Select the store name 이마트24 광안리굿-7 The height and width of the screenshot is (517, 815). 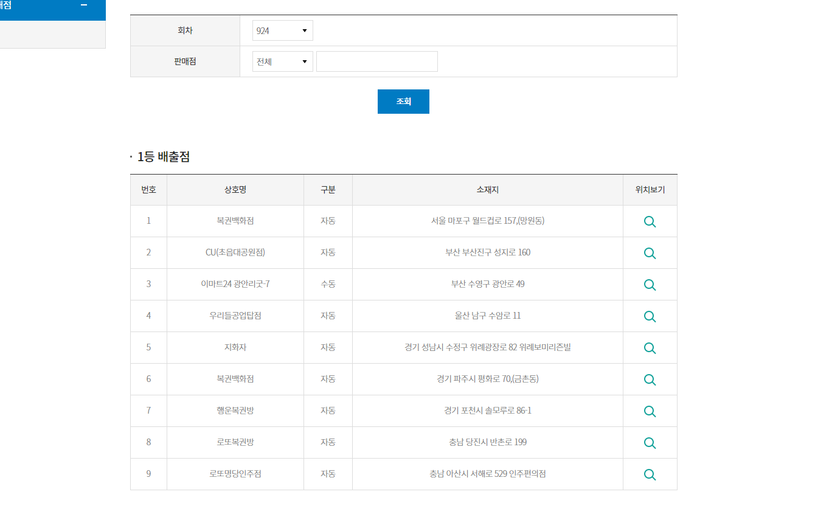[x=235, y=284]
